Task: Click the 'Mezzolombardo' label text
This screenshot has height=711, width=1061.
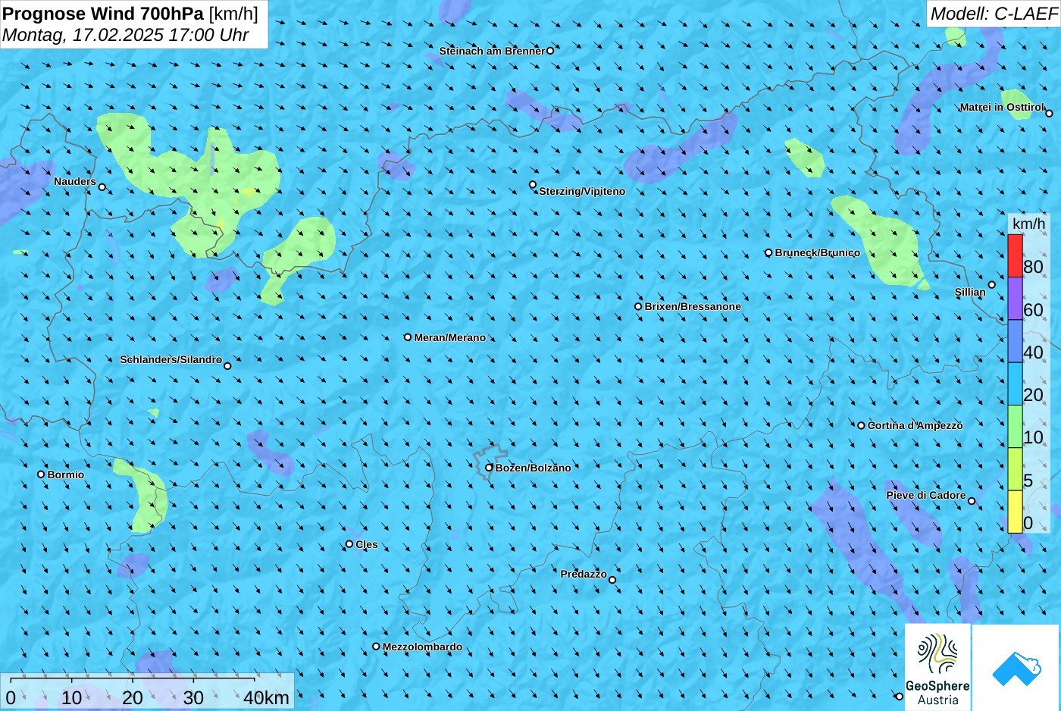Action: tap(422, 647)
